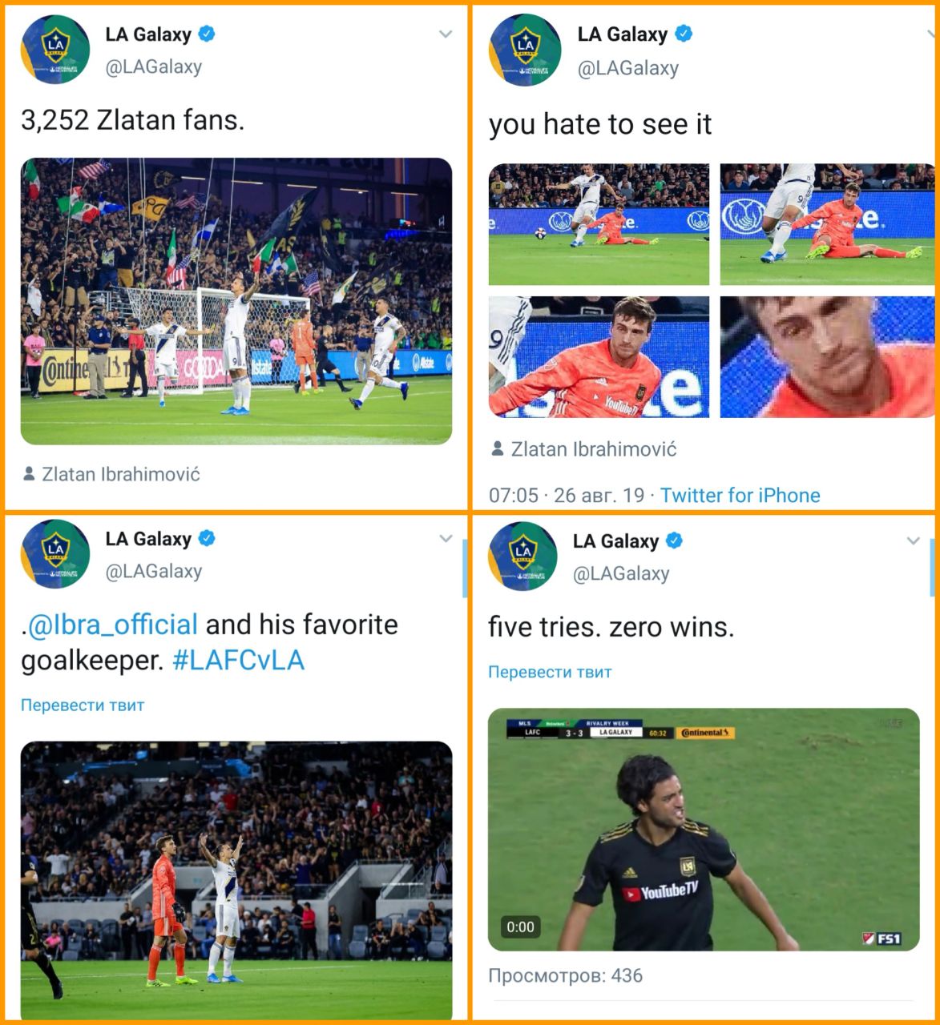Click person tag icon under celebration photo
The width and height of the screenshot is (940, 1025).
(29, 474)
